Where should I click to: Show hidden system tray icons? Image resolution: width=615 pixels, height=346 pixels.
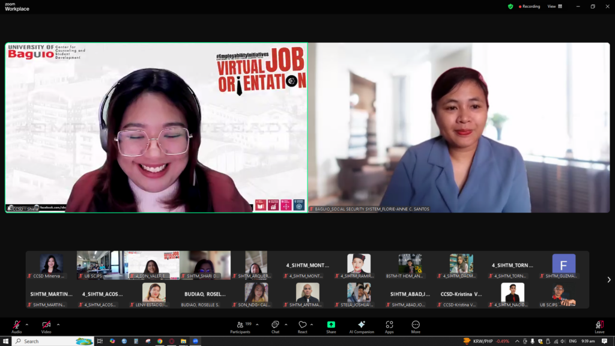(x=517, y=341)
